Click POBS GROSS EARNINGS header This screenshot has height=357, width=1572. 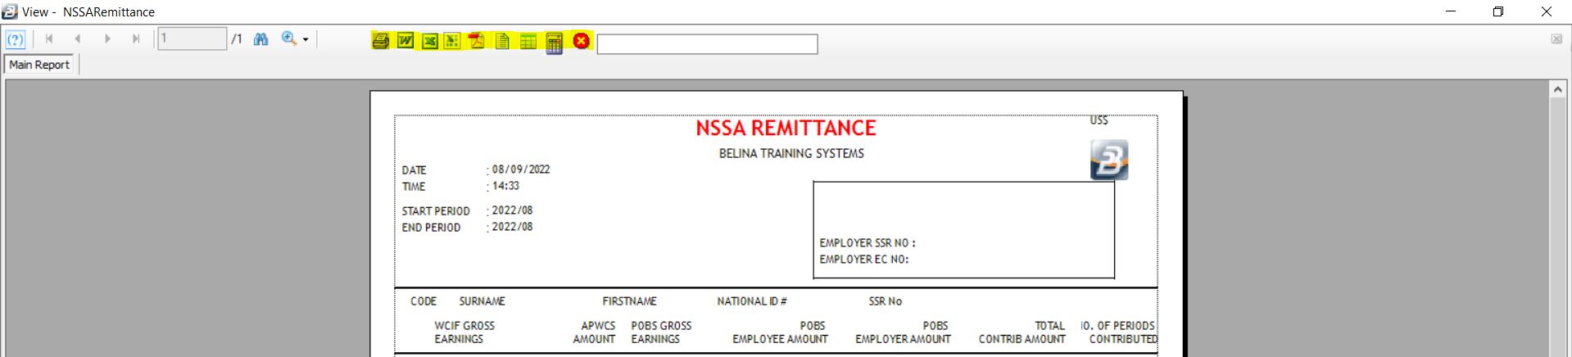click(661, 332)
